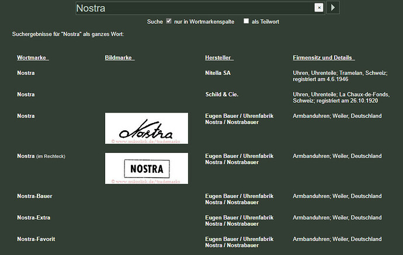Image resolution: width=403 pixels, height=255 pixels.
Task: Click the Nostra-Bauer wordmark
Action: (x=34, y=196)
